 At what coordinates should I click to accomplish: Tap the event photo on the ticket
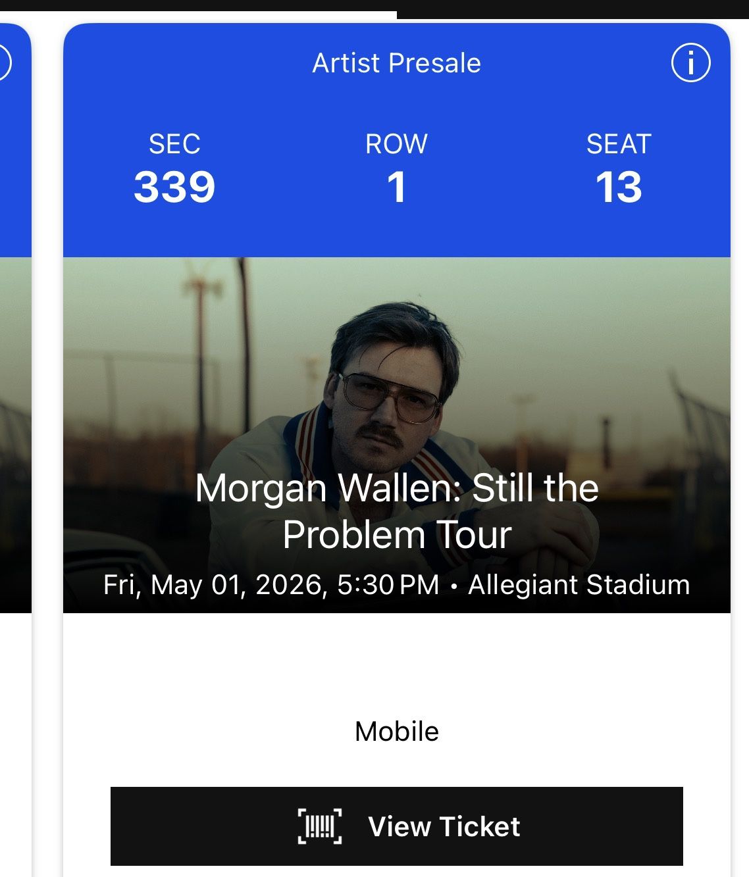click(396, 362)
